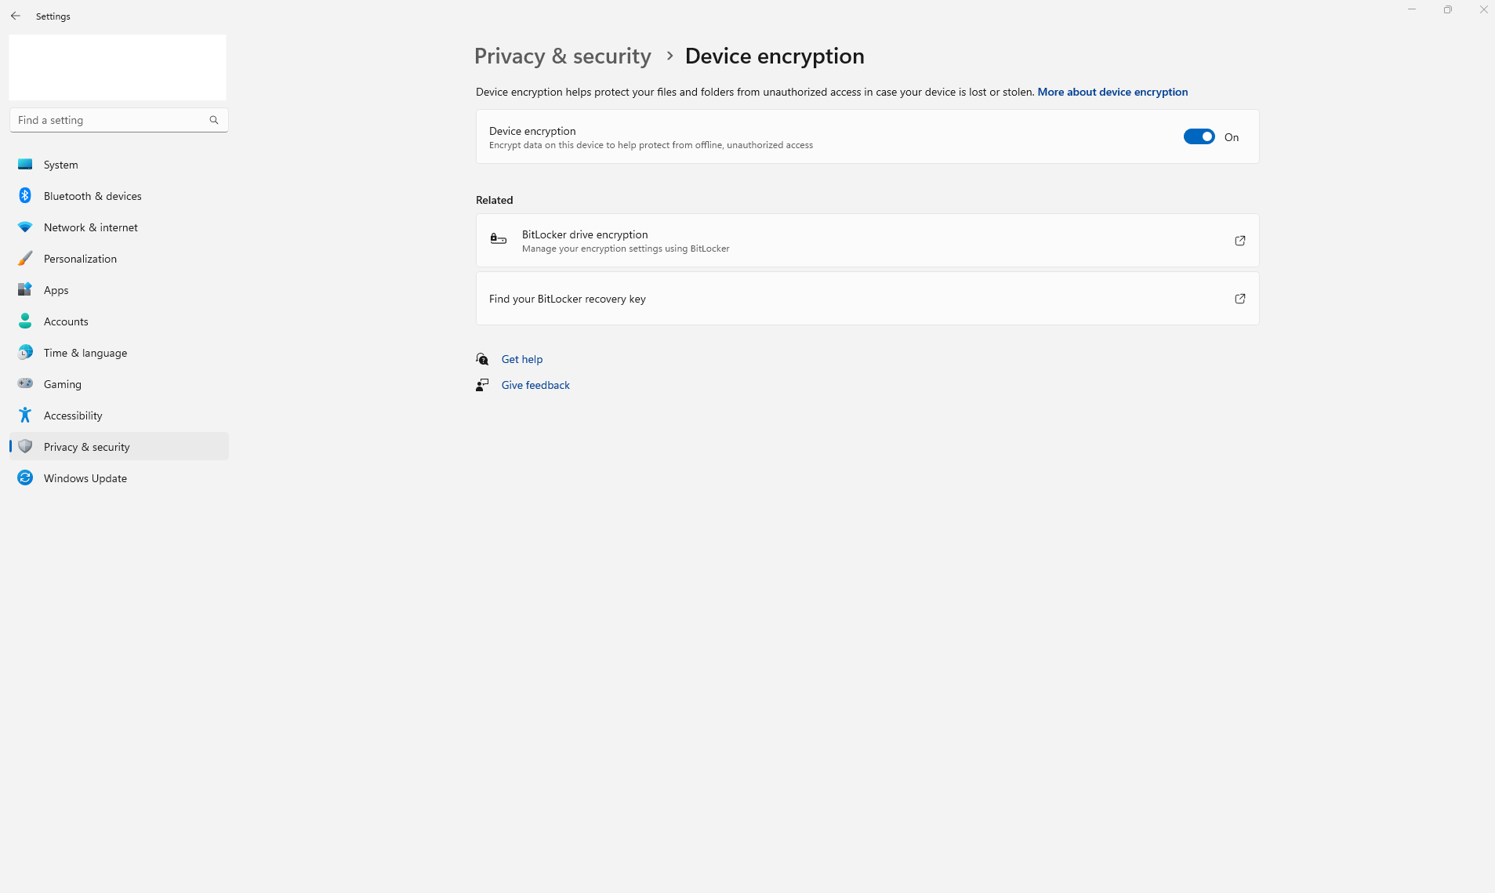Click the Accounts person icon
1495x893 pixels.
coord(25,321)
